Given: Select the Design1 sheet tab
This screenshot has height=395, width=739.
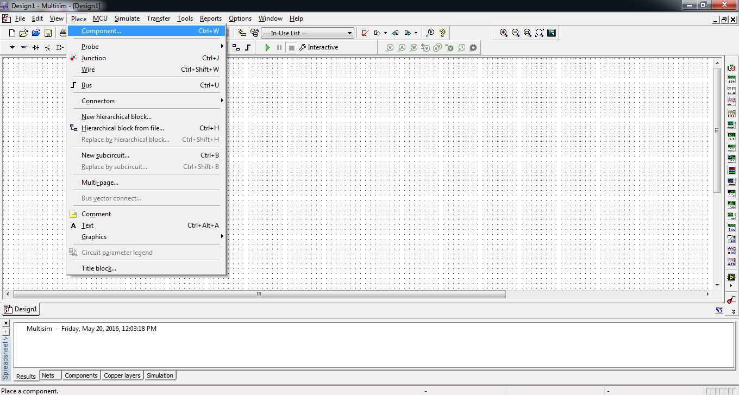Looking at the screenshot, I should tap(21, 309).
